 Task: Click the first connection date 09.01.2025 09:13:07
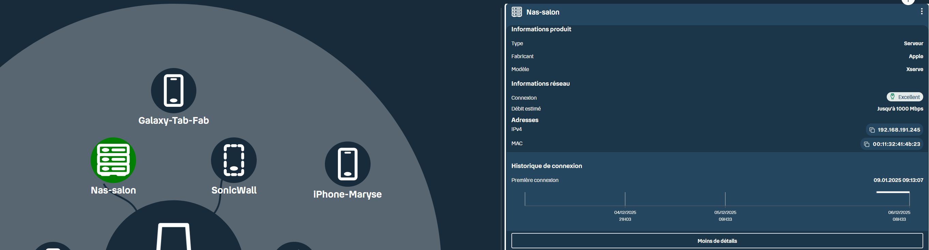[898, 180]
